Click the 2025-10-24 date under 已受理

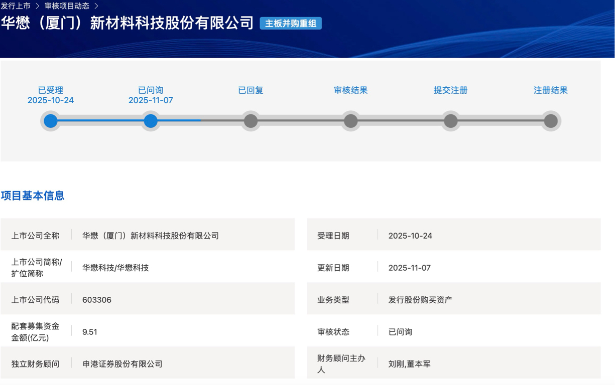click(x=51, y=100)
